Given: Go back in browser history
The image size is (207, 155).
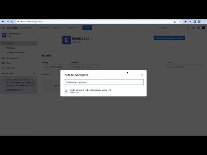Looking at the screenshot, I should click(x=3, y=22).
